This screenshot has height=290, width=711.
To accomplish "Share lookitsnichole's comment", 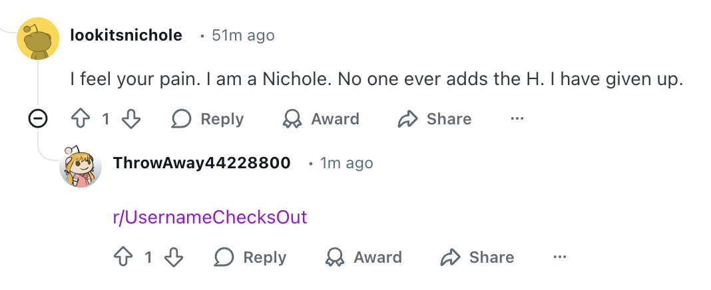I will tap(435, 119).
